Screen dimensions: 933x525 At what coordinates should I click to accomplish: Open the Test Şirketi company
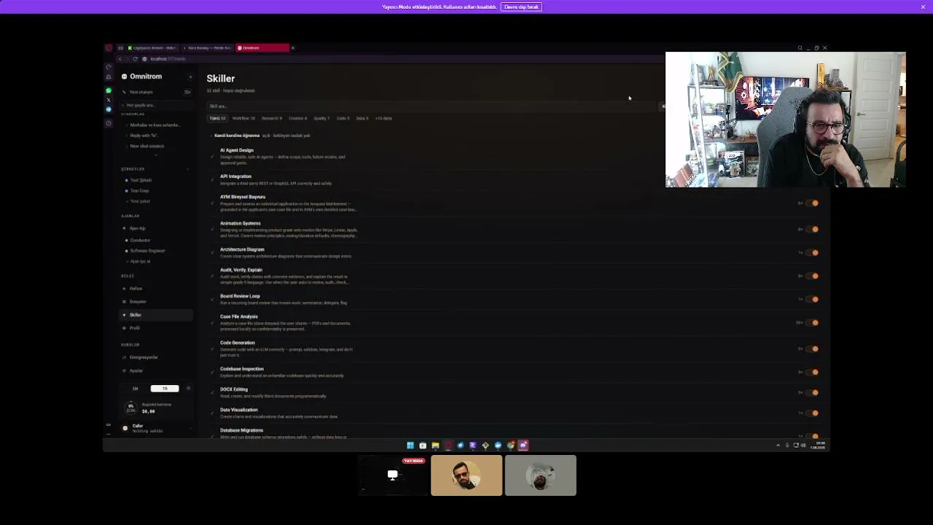coord(141,180)
